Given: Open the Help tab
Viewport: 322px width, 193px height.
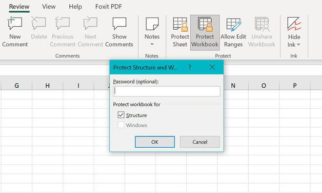Looking at the screenshot, I should click(75, 6).
